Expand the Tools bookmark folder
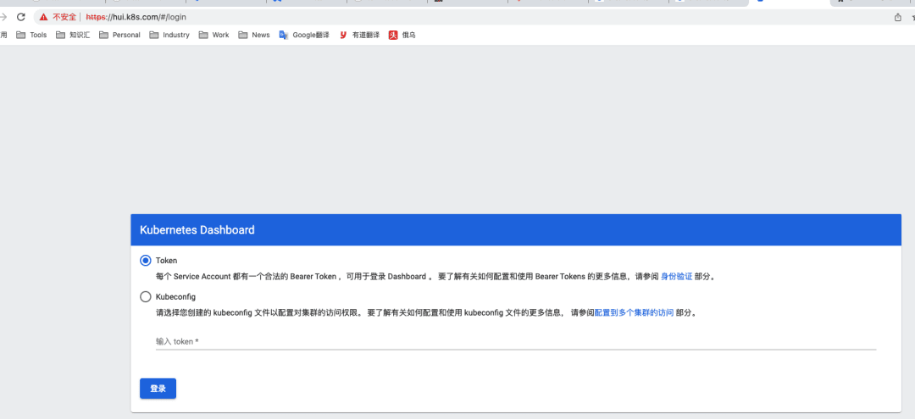The image size is (915, 419). pos(32,35)
